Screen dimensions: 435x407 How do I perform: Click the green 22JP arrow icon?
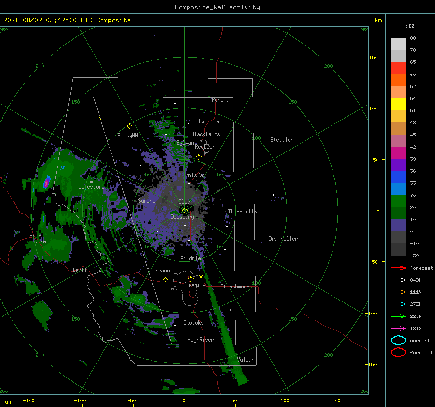click(x=398, y=316)
